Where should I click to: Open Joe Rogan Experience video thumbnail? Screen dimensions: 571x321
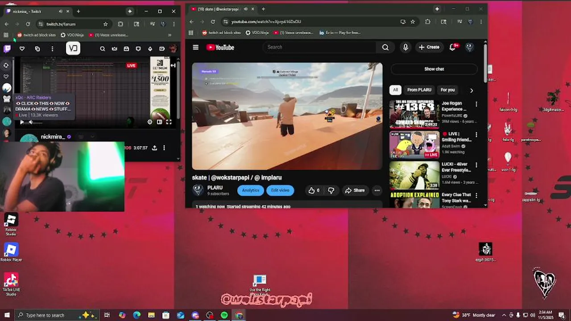coord(414,114)
